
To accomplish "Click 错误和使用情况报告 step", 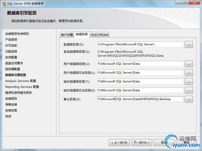I will point(18,93).
